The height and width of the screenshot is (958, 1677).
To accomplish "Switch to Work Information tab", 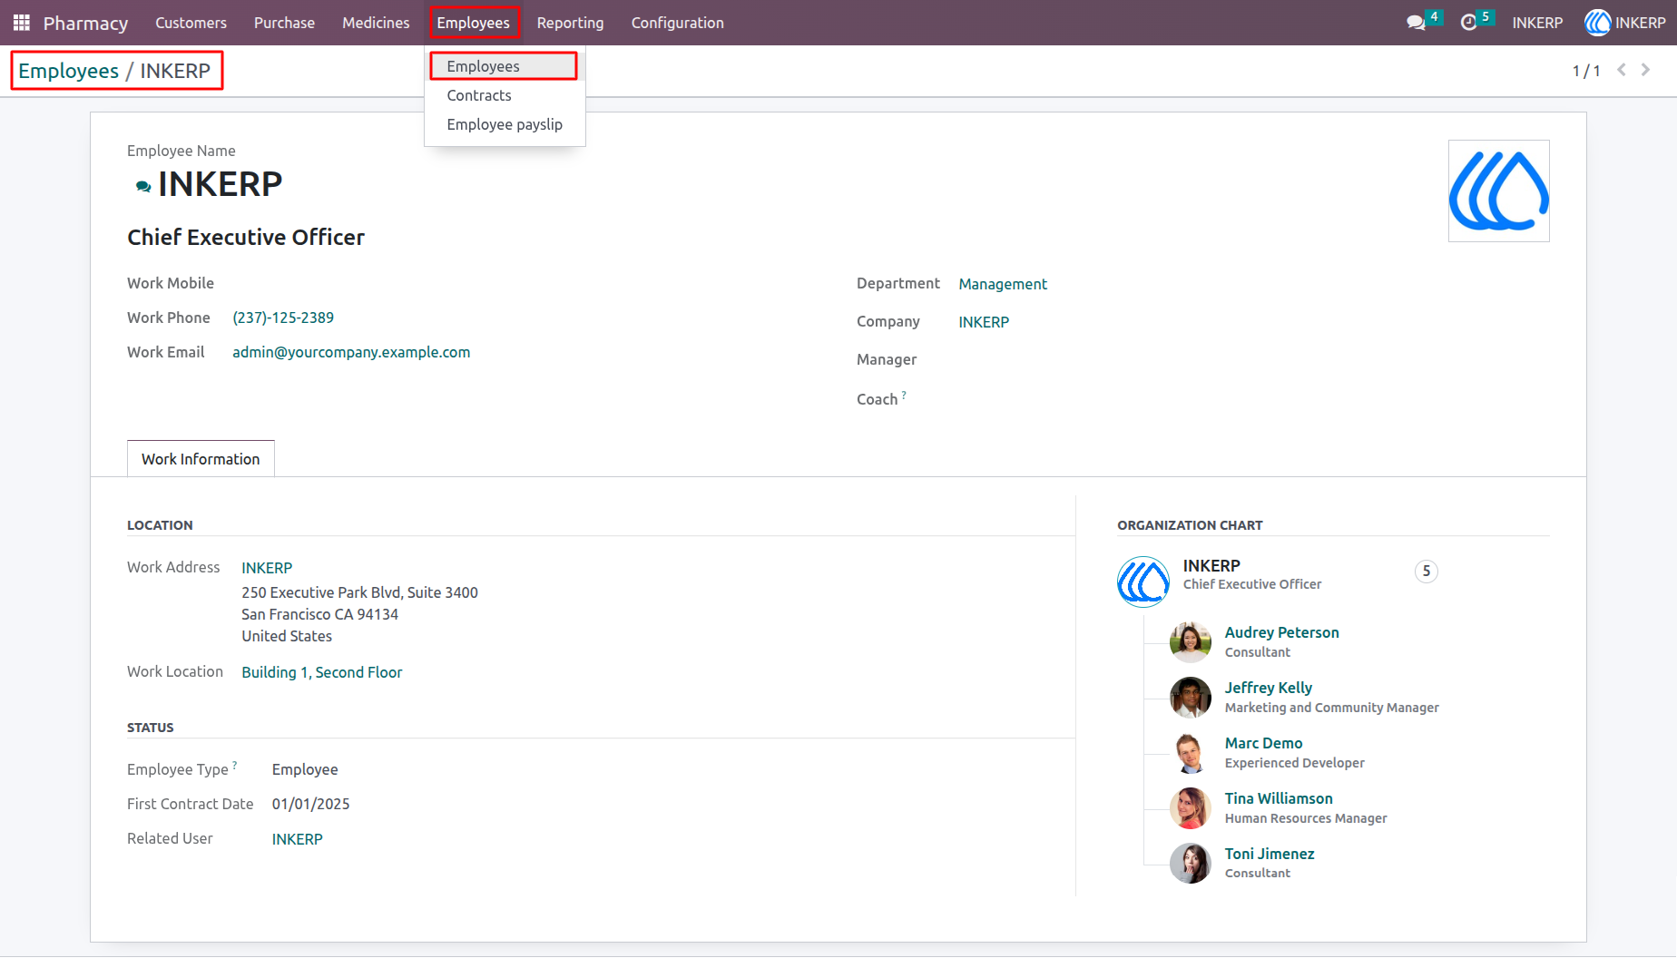I will (201, 459).
